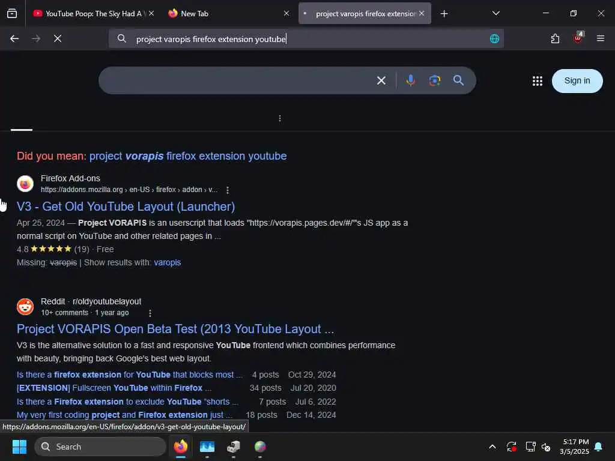Click the Firefox Add-ons site favicon
Viewport: 615px width, 461px height.
[25, 184]
